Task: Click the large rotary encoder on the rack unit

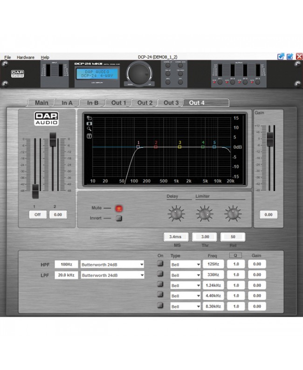Action: pyautogui.click(x=139, y=73)
